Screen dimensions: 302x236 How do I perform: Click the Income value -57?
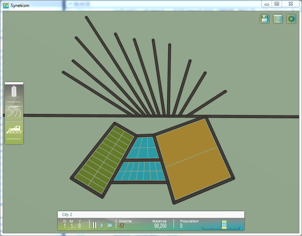point(121,226)
